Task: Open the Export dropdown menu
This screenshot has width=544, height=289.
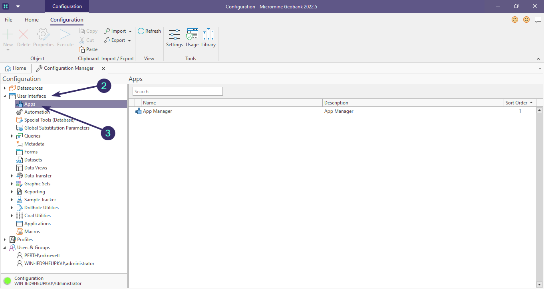Action: (118, 40)
